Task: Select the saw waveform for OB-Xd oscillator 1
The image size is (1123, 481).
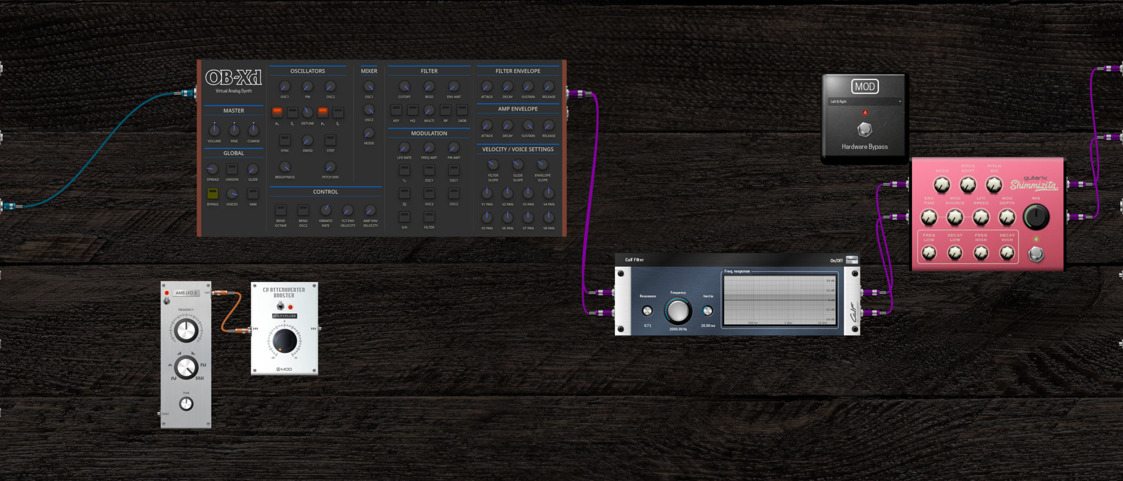Action: (x=277, y=112)
